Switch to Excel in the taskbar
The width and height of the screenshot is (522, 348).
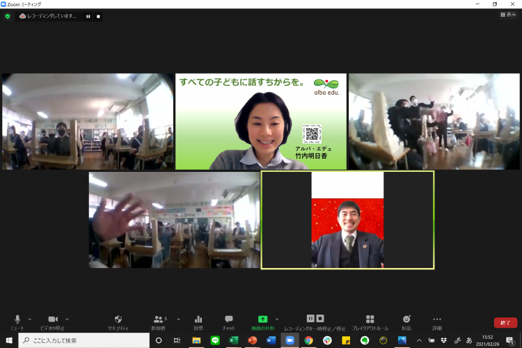234,340
